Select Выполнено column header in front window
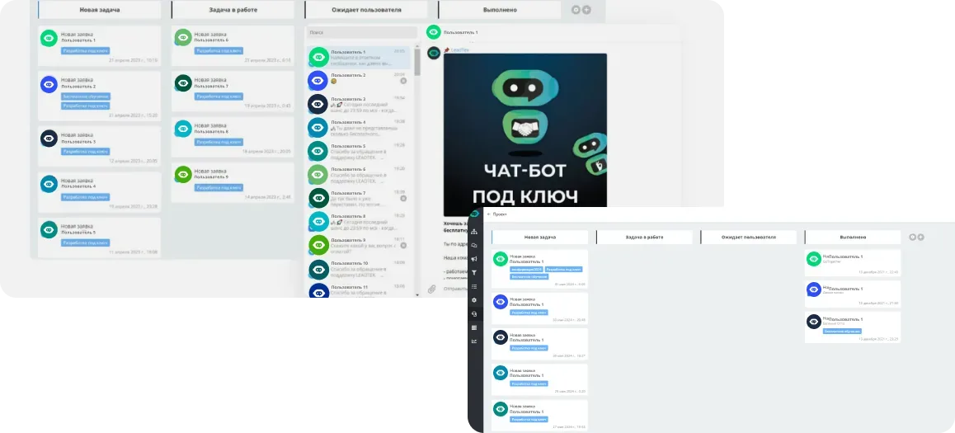Viewport: 955px width, 433px height. 853,237
